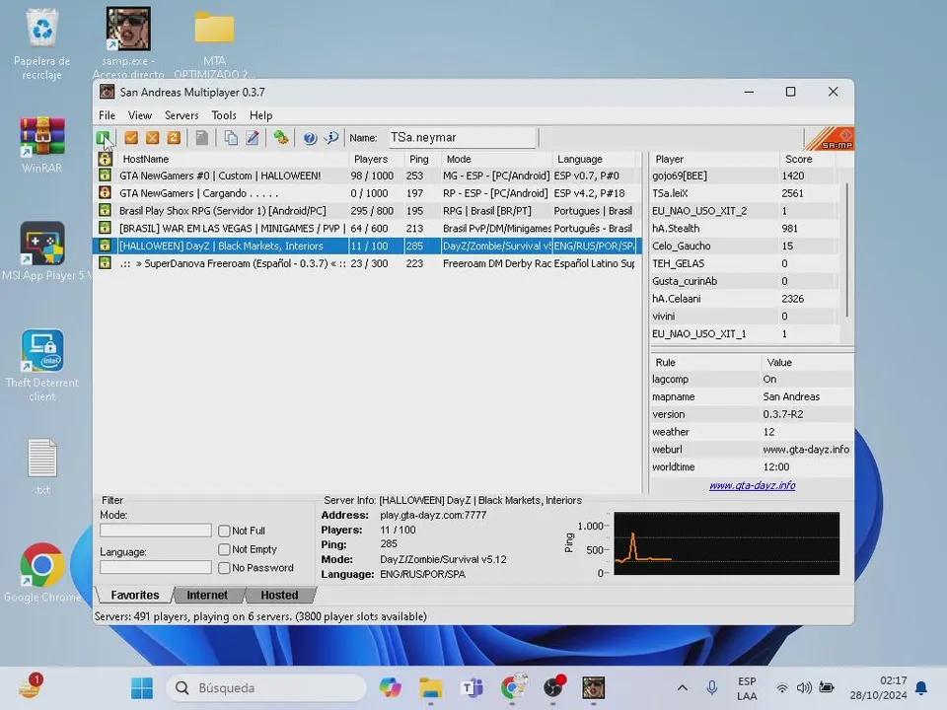Open Microsoft Teams from the taskbar
Image resolution: width=947 pixels, height=710 pixels.
472,687
